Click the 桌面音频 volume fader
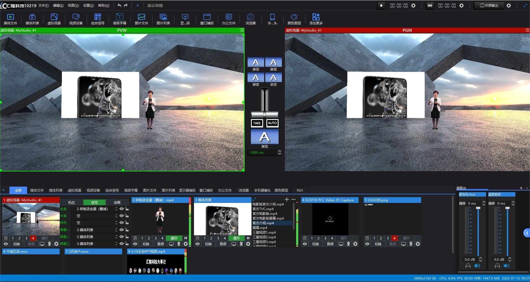 coord(507,208)
